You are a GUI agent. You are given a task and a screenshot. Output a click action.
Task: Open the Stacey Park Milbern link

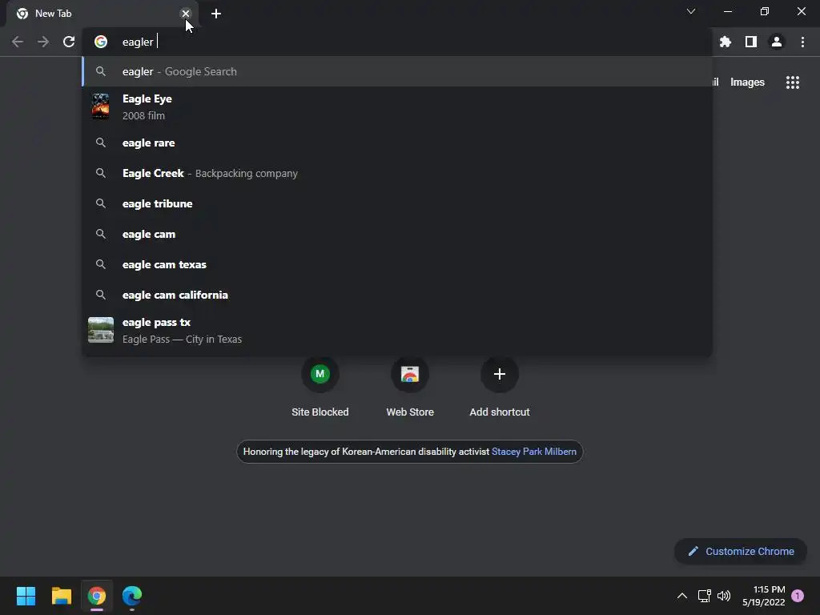click(x=534, y=452)
